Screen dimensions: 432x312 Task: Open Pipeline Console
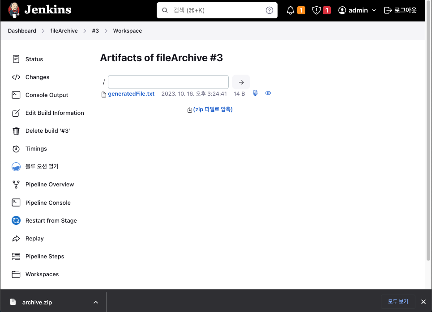pos(48,203)
